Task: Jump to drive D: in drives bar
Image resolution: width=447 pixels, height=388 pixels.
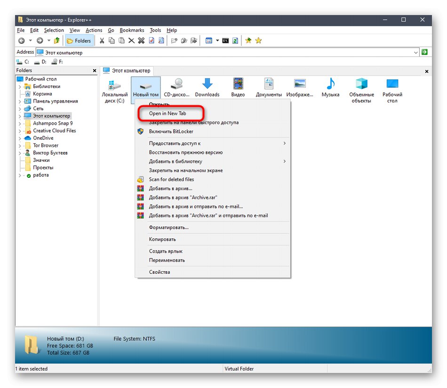Action: tap(40, 62)
